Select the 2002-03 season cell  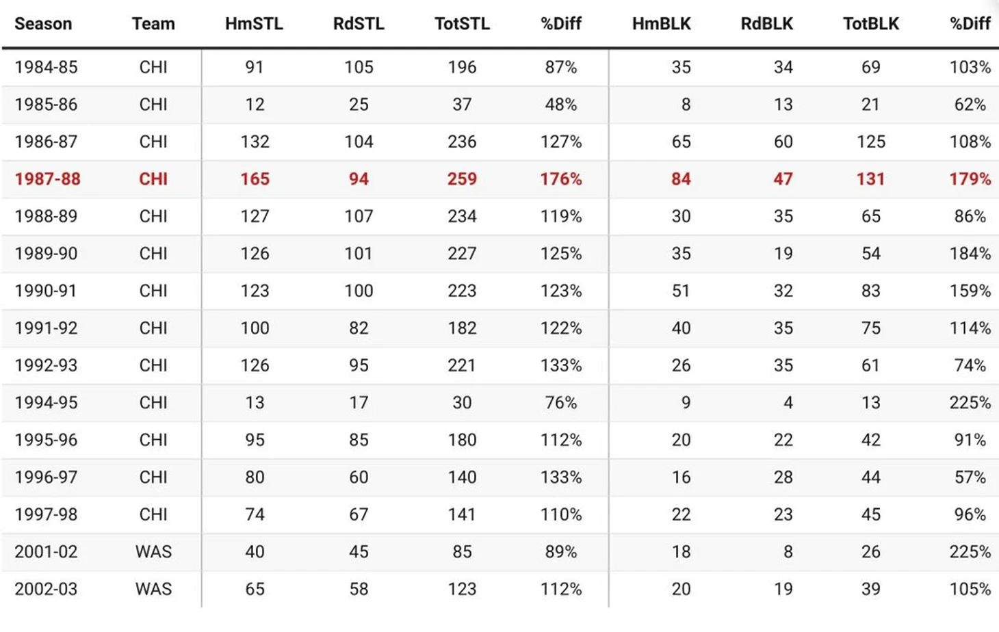pyautogui.click(x=46, y=589)
